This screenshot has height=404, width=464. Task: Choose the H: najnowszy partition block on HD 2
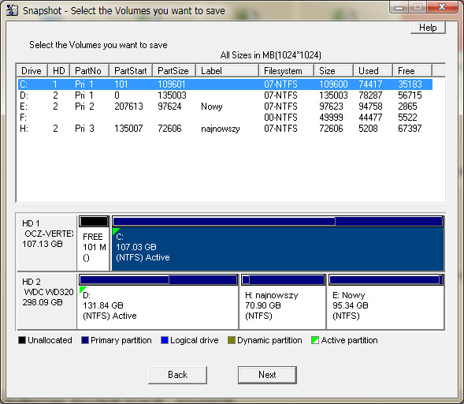tap(283, 301)
